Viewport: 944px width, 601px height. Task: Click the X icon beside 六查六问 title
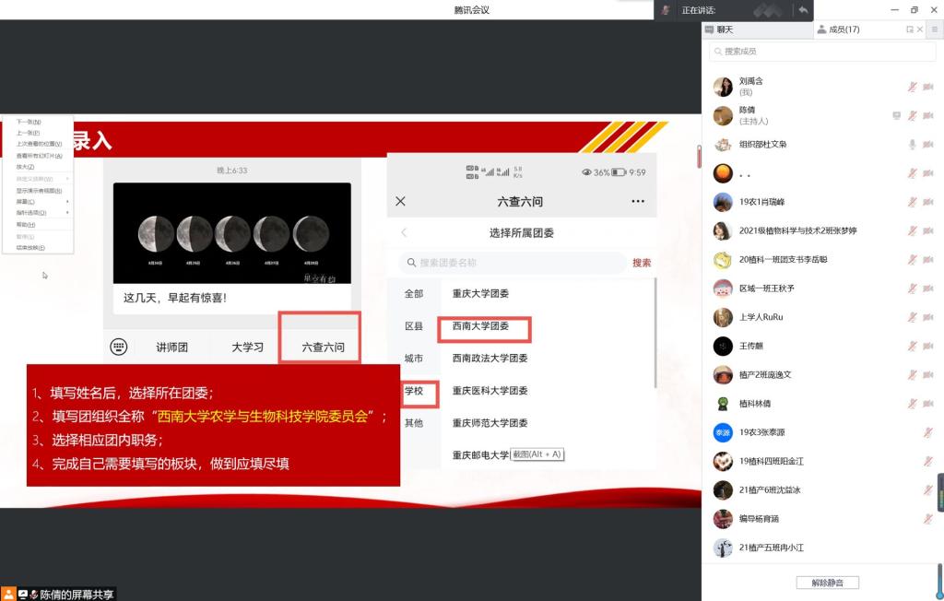[x=400, y=201]
